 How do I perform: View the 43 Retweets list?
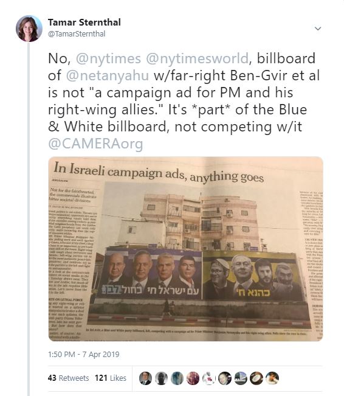[68, 378]
